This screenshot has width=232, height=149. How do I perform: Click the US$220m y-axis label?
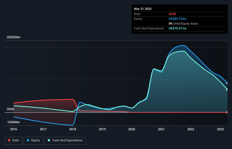pyautogui.click(x=14, y=37)
